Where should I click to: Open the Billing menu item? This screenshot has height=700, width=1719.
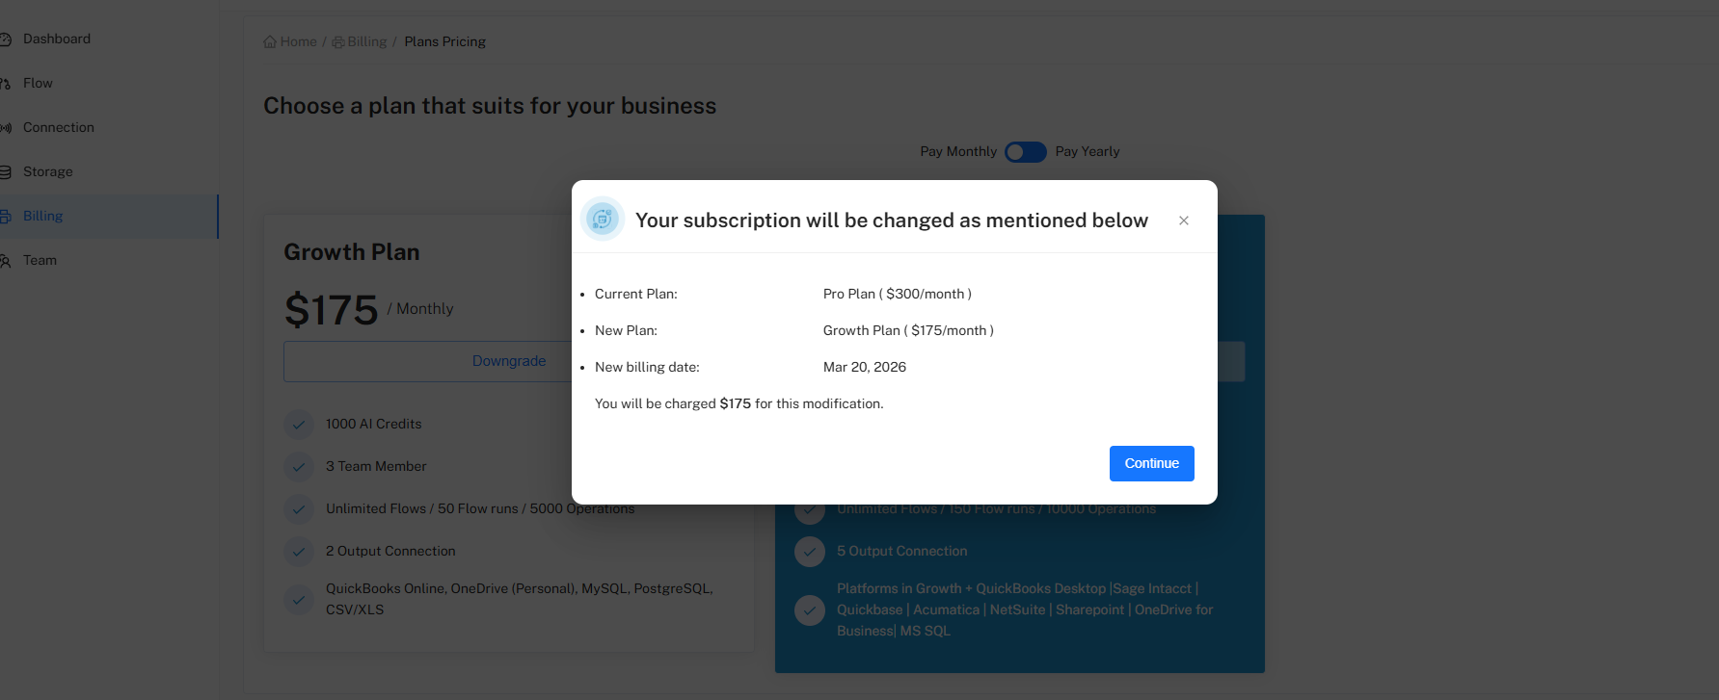[42, 217]
